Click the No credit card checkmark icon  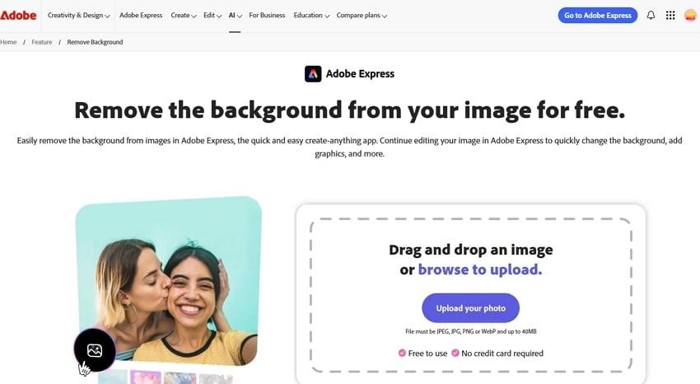pos(455,354)
